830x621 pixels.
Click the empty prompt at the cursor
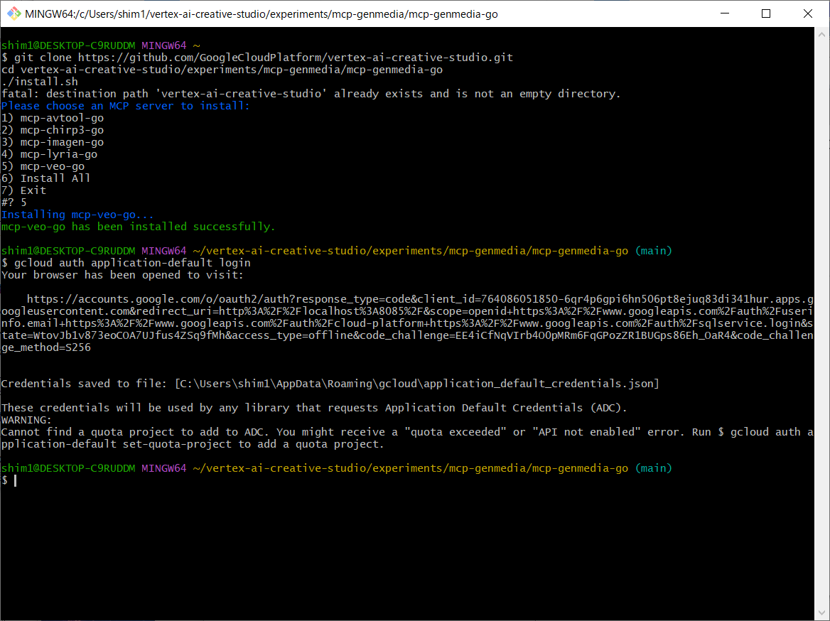14,481
